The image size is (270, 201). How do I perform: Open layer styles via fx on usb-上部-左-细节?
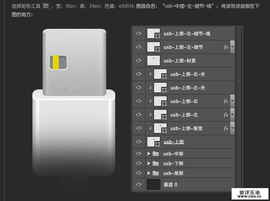point(226,47)
